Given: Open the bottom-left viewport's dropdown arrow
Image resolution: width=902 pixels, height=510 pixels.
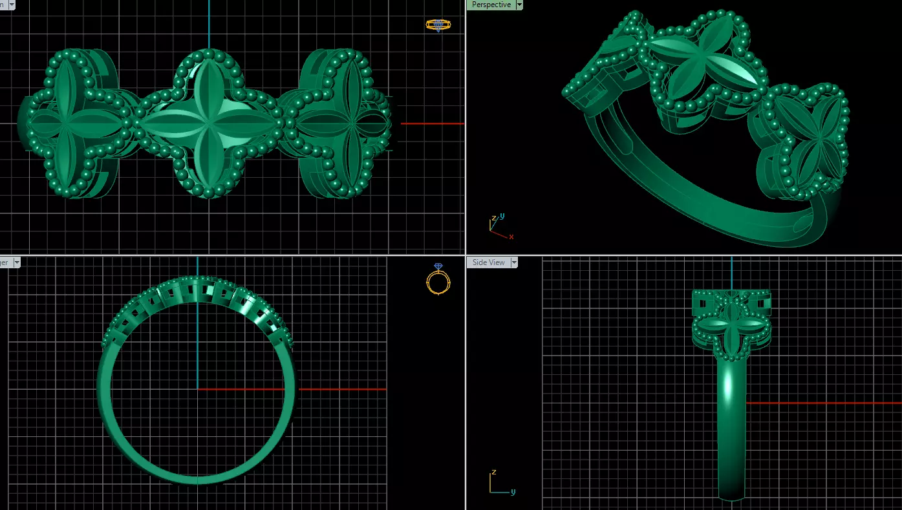Looking at the screenshot, I should [x=17, y=262].
